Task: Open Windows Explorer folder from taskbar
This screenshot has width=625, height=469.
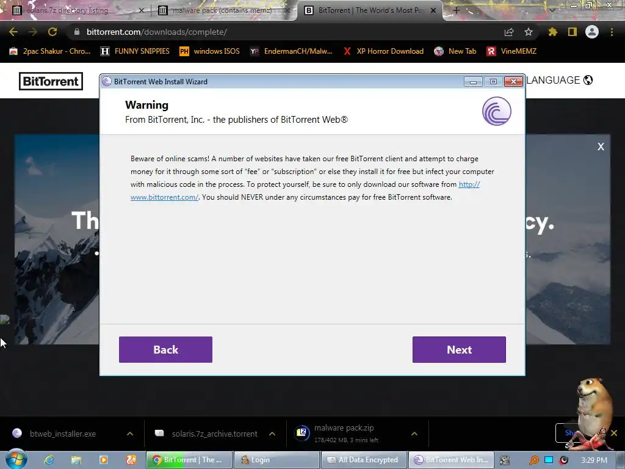Action: click(x=76, y=460)
